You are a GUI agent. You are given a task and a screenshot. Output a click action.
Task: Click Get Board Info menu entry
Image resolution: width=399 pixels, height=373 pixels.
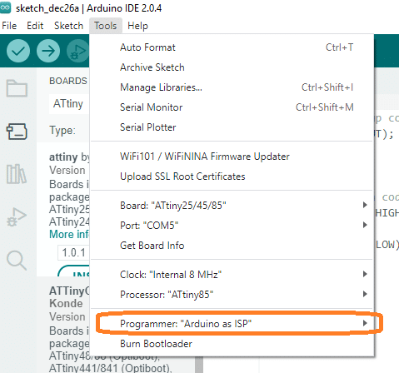click(232, 246)
